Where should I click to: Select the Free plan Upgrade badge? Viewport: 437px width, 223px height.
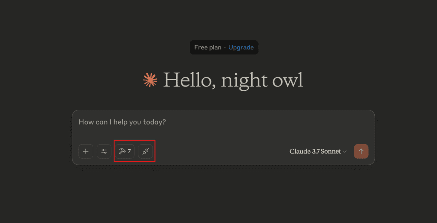click(x=224, y=48)
